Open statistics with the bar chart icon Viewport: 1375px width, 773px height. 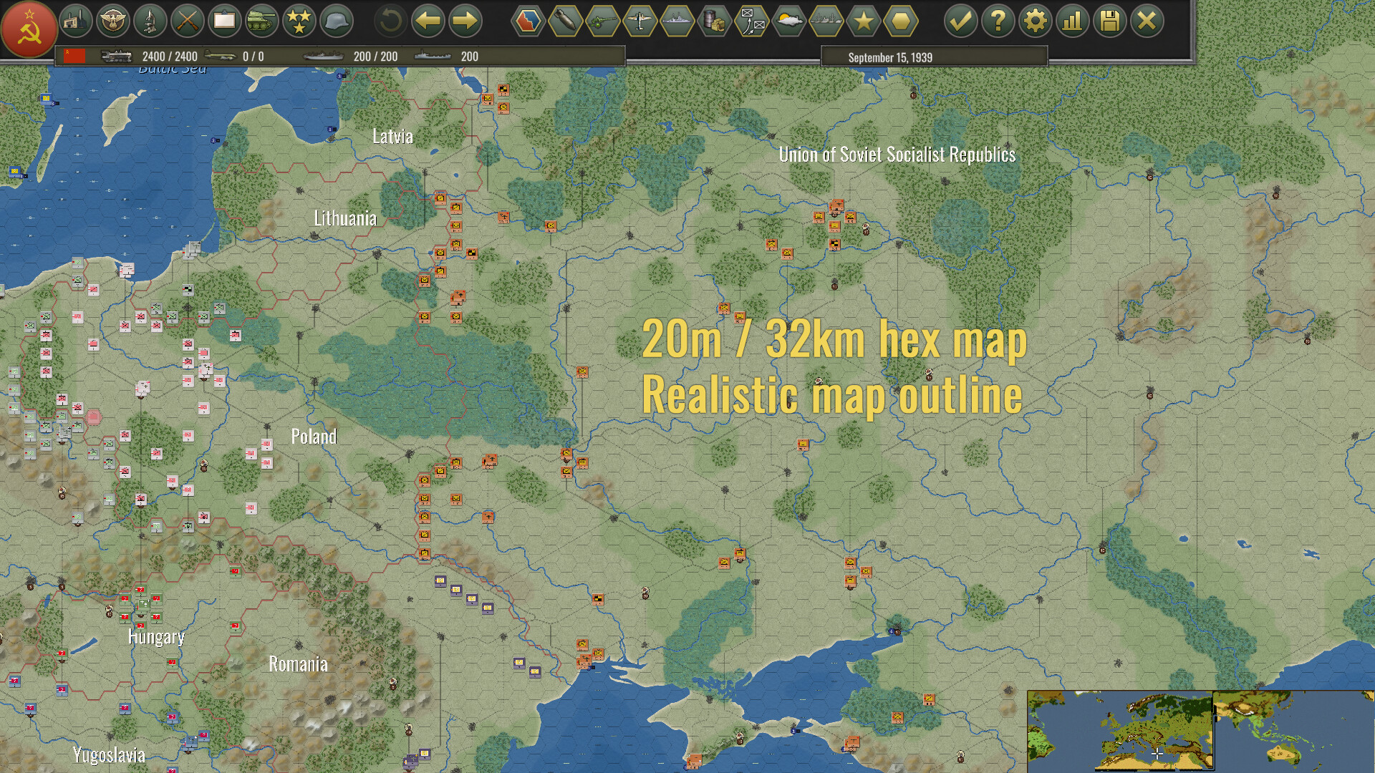tap(1072, 21)
